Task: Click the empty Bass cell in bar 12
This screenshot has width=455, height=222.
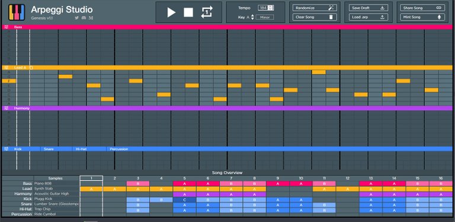Action: pos(348,184)
